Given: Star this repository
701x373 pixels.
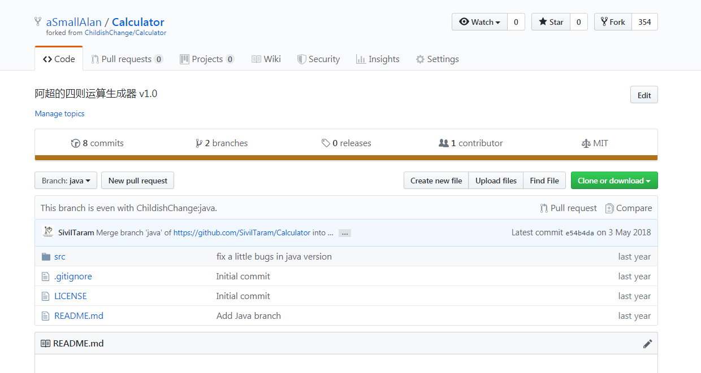Looking at the screenshot, I should (551, 22).
